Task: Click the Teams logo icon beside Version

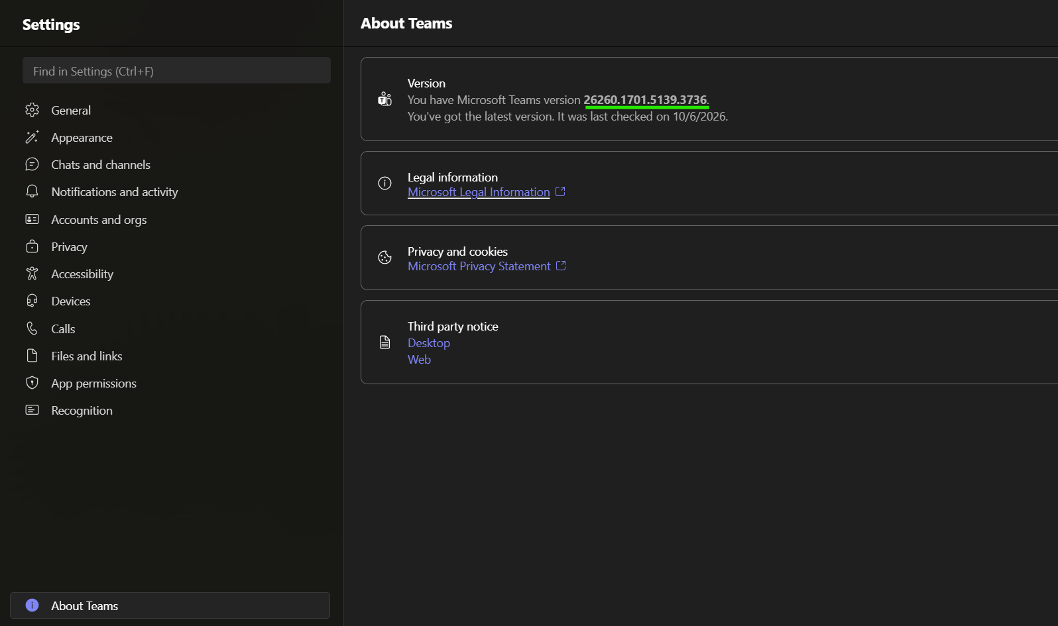Action: click(x=384, y=99)
